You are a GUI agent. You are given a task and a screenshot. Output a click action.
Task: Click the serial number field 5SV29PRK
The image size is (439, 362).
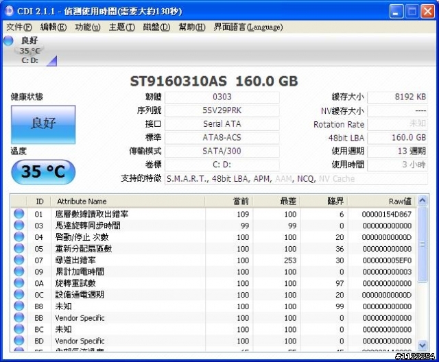[x=222, y=110]
